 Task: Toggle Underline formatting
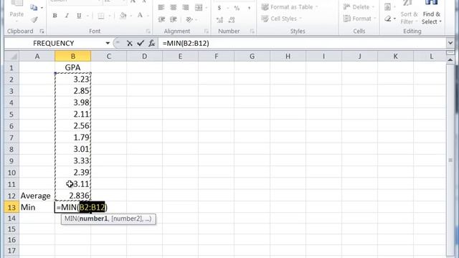79,16
